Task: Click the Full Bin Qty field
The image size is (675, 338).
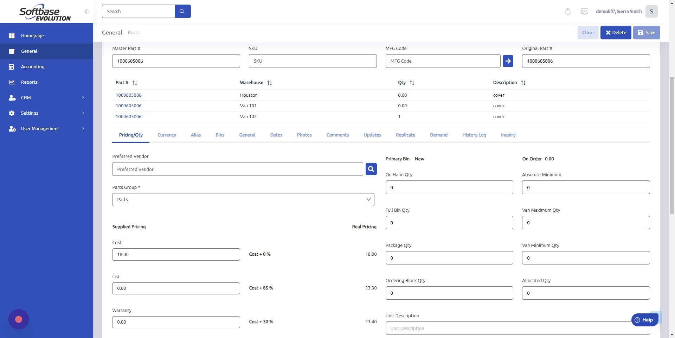Action: tap(449, 223)
